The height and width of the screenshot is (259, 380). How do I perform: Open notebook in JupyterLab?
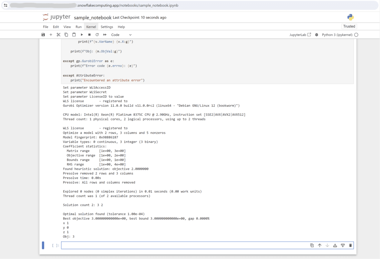pyautogui.click(x=300, y=34)
